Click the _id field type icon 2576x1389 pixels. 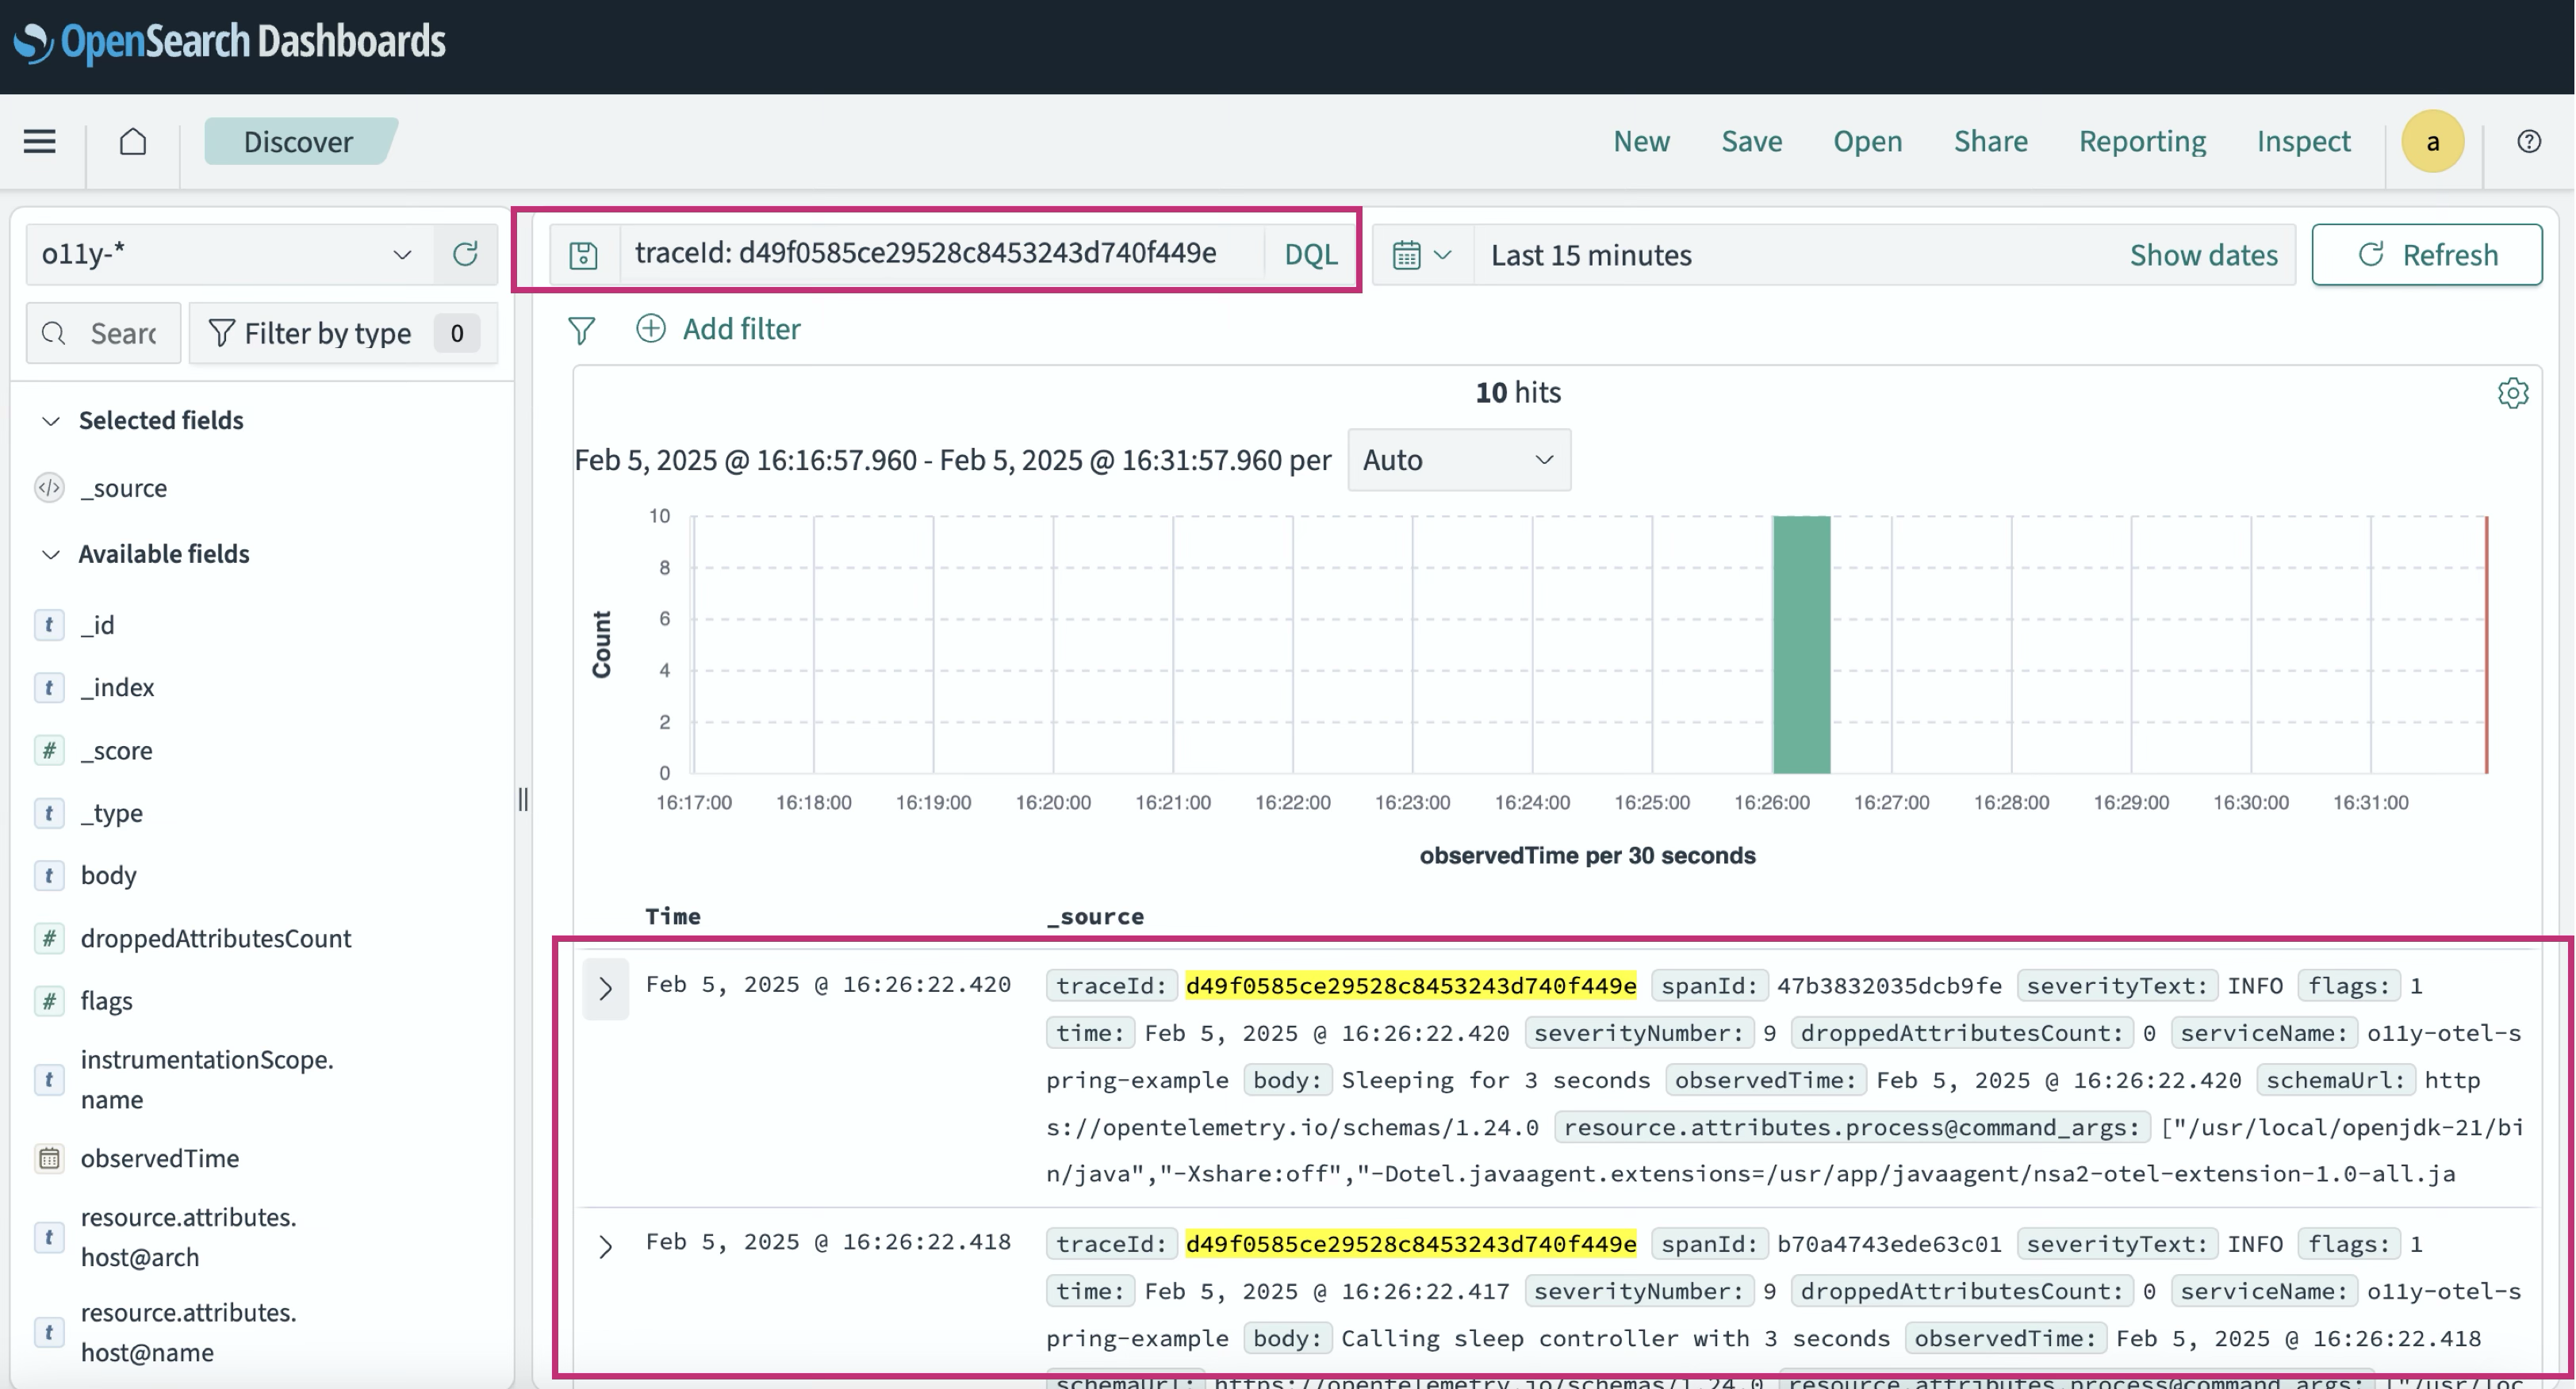coord(49,625)
